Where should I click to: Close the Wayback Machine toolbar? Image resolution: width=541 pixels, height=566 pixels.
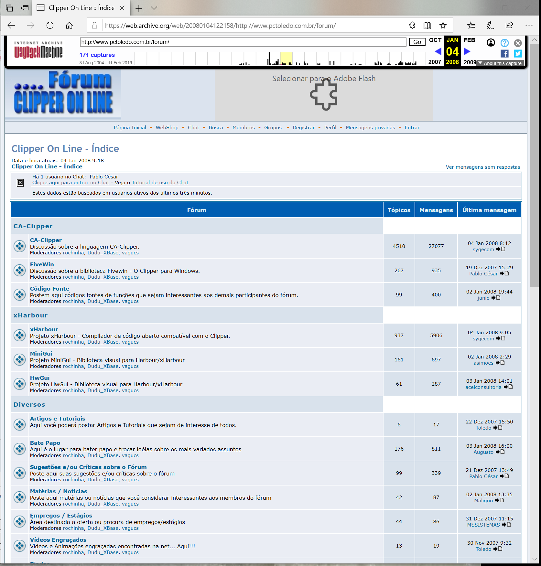(518, 43)
